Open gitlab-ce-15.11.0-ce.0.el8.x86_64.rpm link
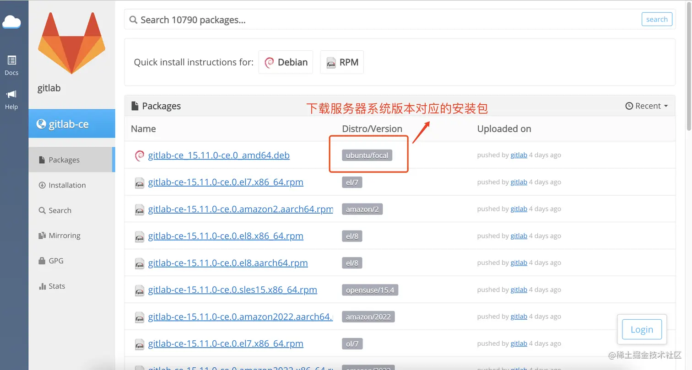This screenshot has height=370, width=692. tap(226, 236)
